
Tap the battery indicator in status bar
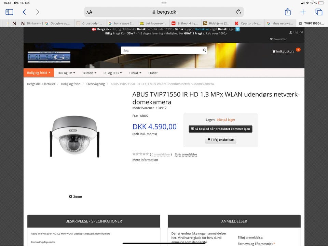321,3
